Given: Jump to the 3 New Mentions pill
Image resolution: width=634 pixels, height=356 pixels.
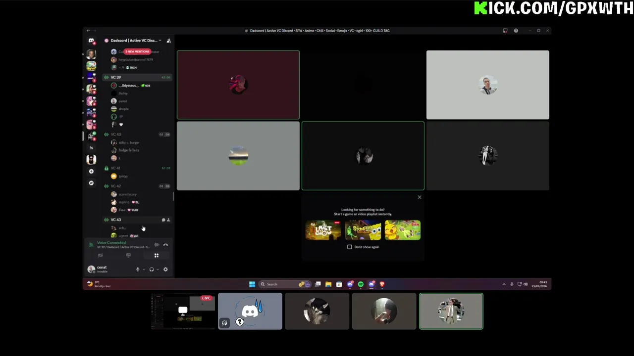Looking at the screenshot, I should [x=137, y=51].
